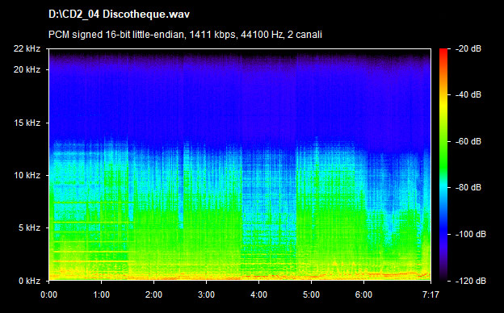Click the -100 dB label on color scale
This screenshot has height=313, width=504.
click(471, 235)
